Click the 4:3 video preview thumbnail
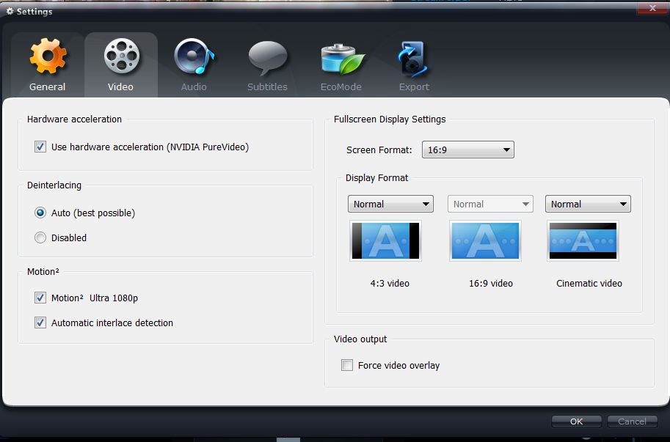The width and height of the screenshot is (670, 442). 385,240
